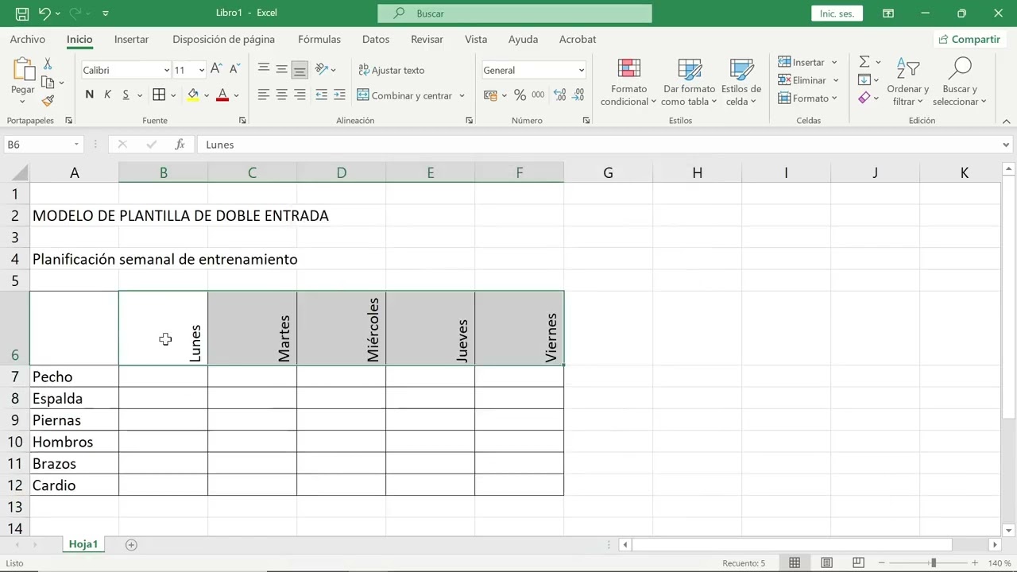Align text left
The width and height of the screenshot is (1017, 572).
[x=263, y=95]
